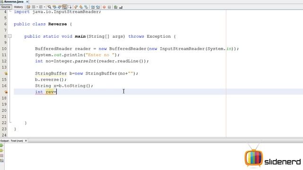
Task: Click the Find Selection magnifier icon
Action: coord(49,7)
